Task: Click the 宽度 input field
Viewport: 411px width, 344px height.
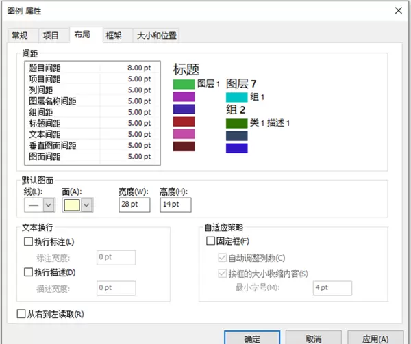Action: 134,204
